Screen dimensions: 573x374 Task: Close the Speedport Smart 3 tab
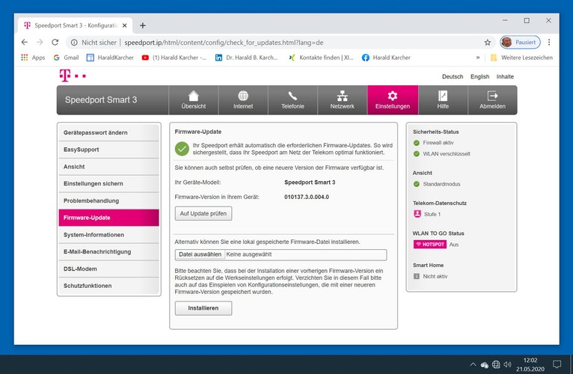click(x=125, y=25)
